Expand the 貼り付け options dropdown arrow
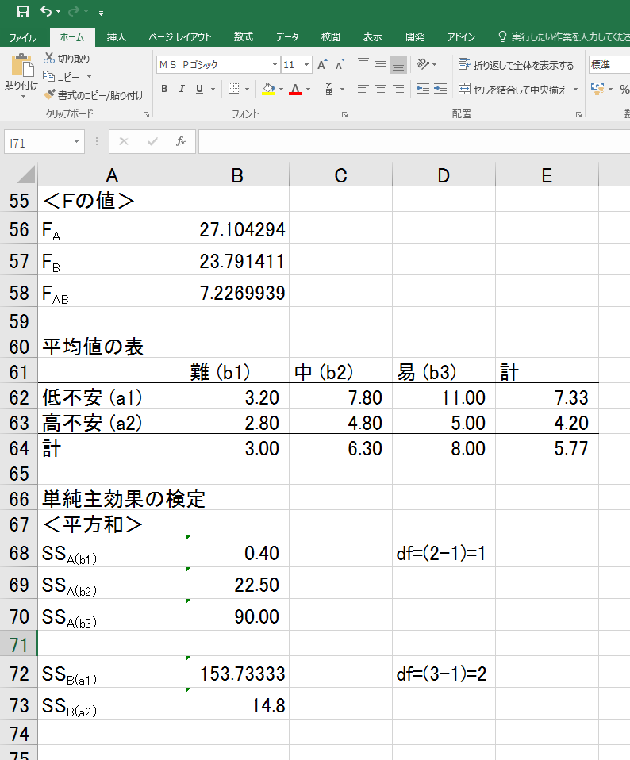630x760 pixels. [22, 97]
